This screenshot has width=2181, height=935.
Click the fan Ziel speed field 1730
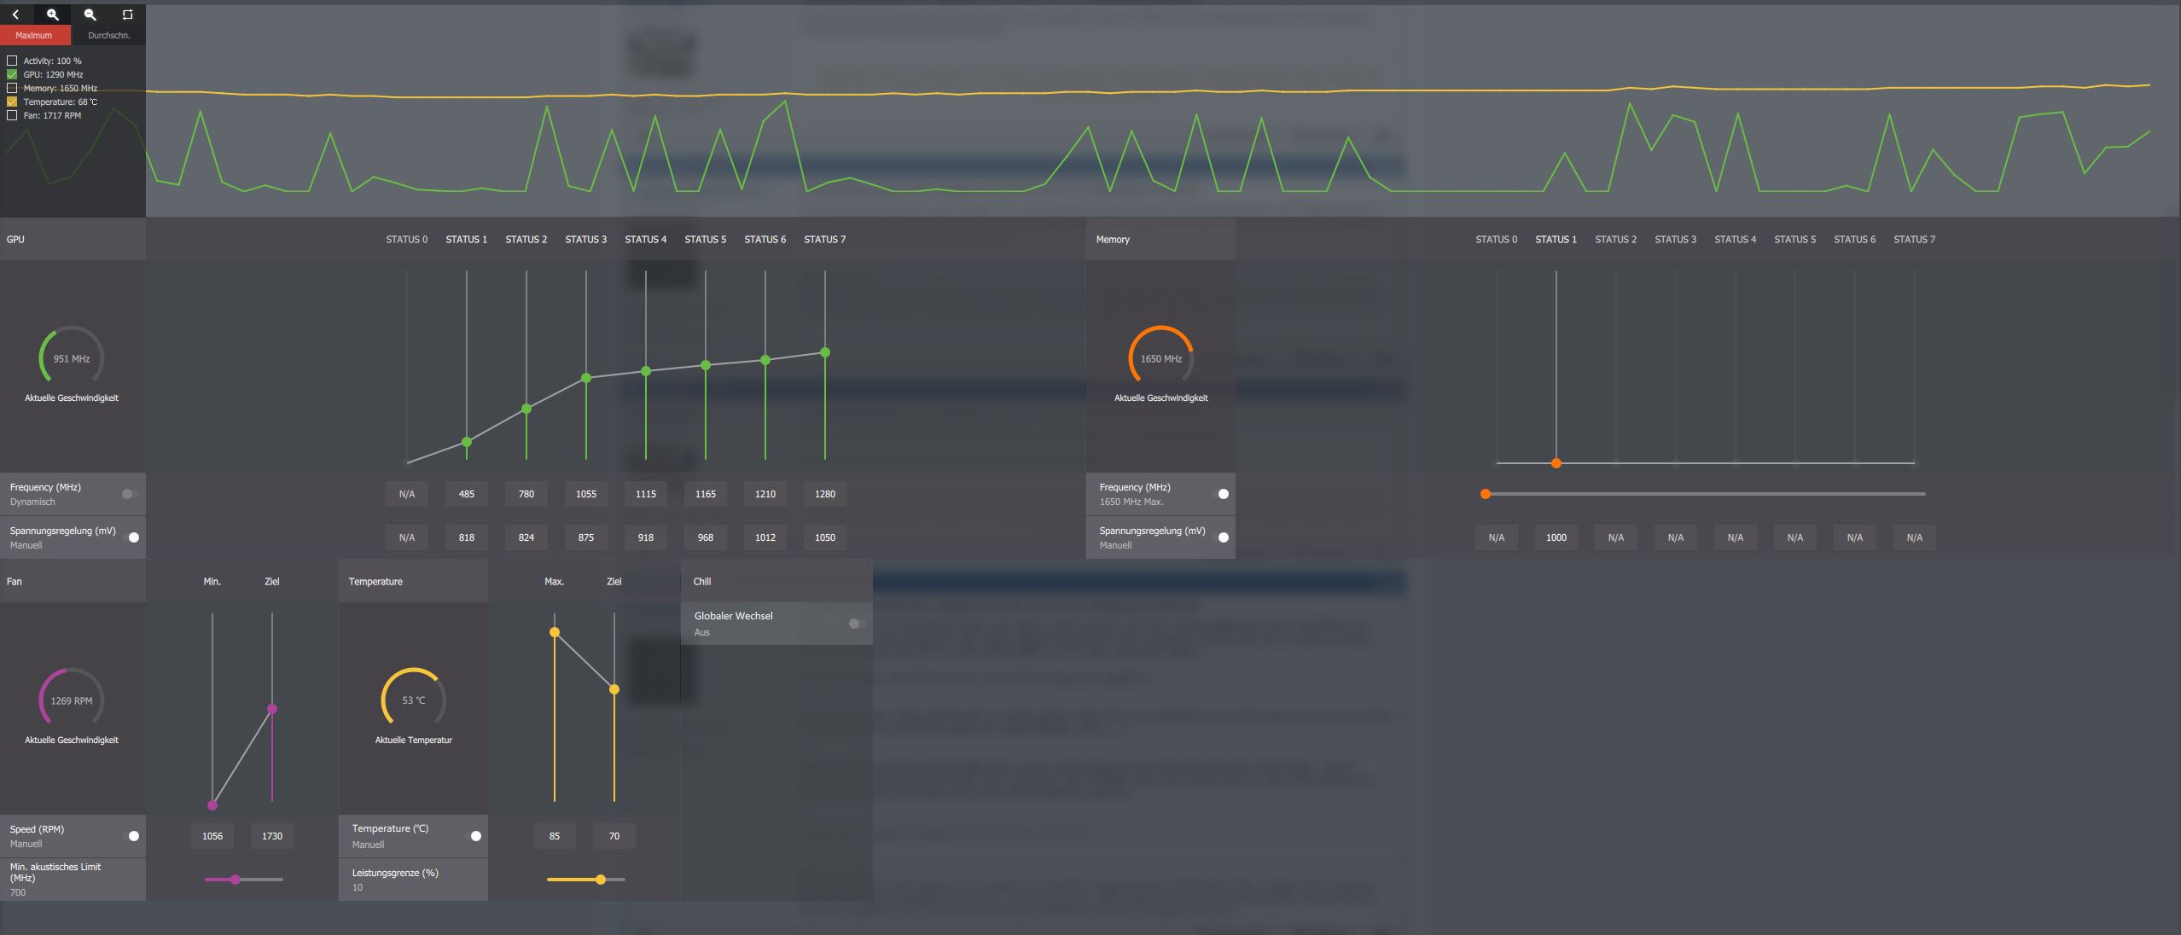[271, 836]
